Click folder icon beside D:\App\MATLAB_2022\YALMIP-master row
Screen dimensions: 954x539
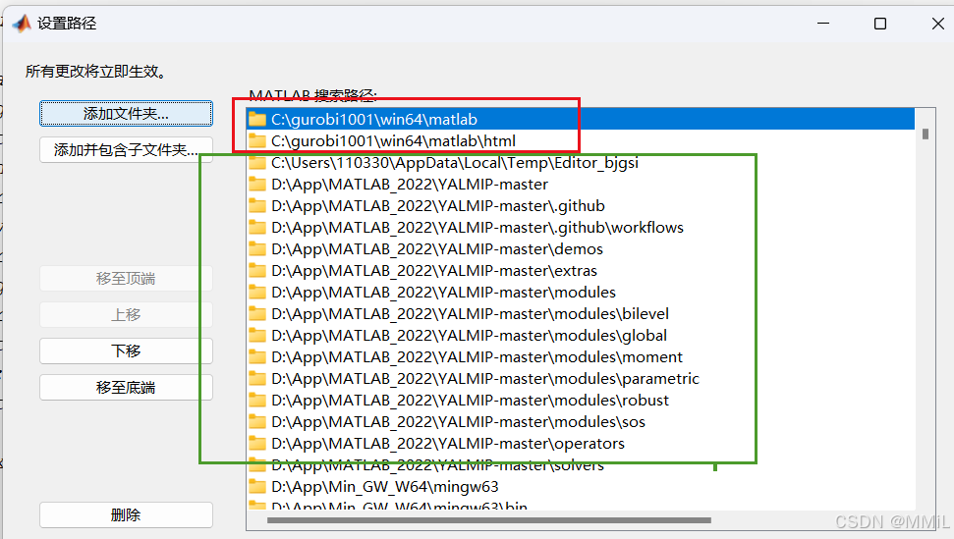pyautogui.click(x=257, y=185)
